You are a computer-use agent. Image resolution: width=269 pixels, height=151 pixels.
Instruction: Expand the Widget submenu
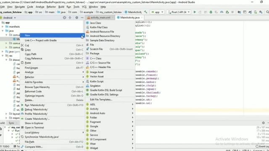110,148
